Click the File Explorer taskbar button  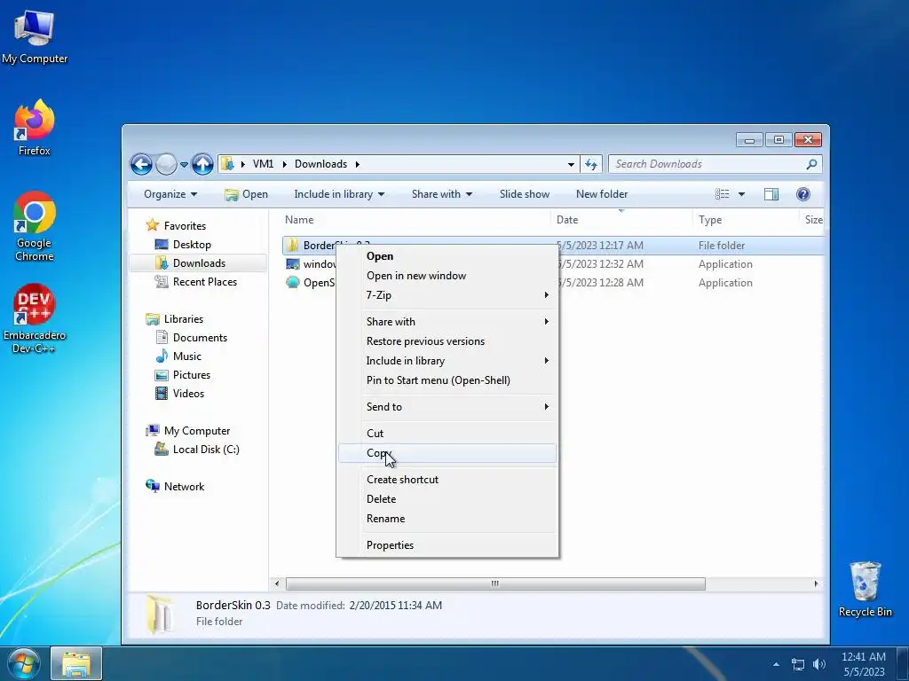pos(76,664)
